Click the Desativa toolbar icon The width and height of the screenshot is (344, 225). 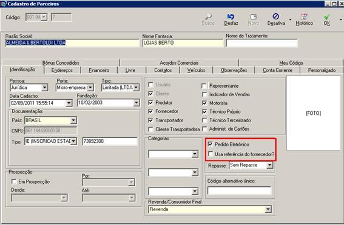click(x=276, y=16)
